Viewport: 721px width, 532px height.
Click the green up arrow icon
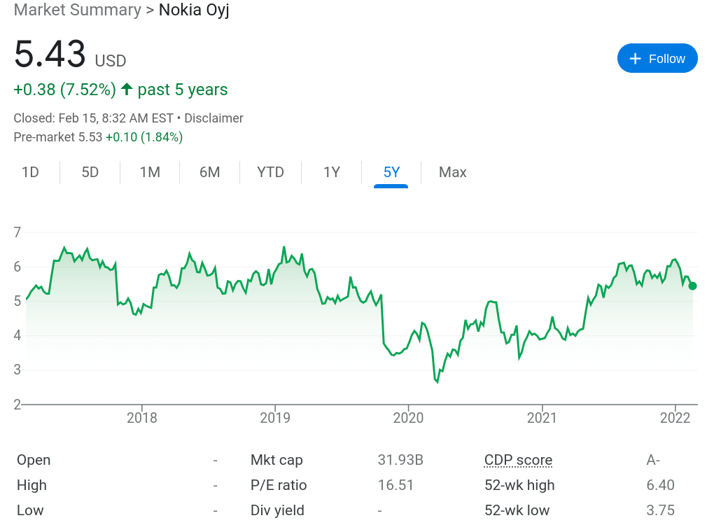(127, 90)
